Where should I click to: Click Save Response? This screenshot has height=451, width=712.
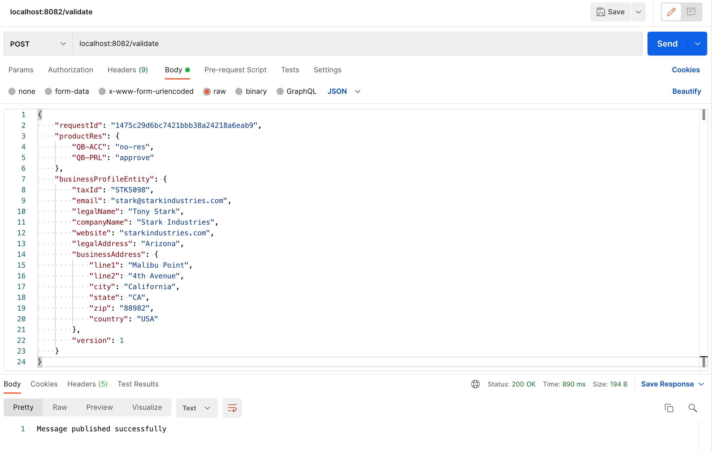668,384
